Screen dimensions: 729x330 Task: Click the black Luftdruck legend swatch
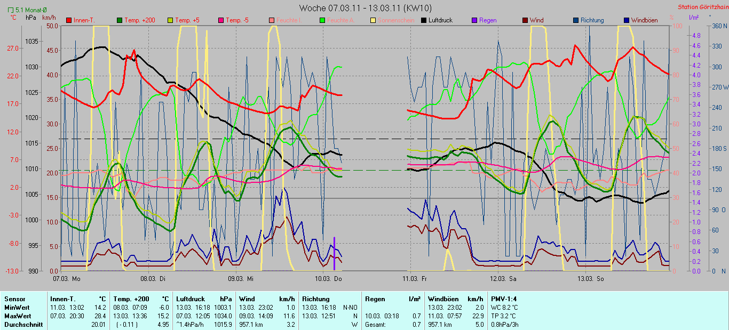tap(424, 20)
